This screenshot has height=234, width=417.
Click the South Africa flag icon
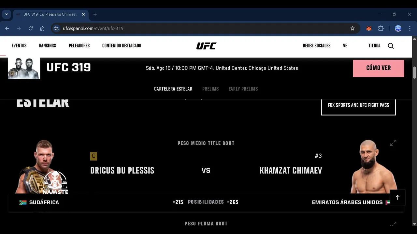point(23,202)
